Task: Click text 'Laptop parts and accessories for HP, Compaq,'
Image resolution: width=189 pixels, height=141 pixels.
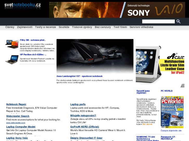Action: pyautogui.click(x=95, y=108)
